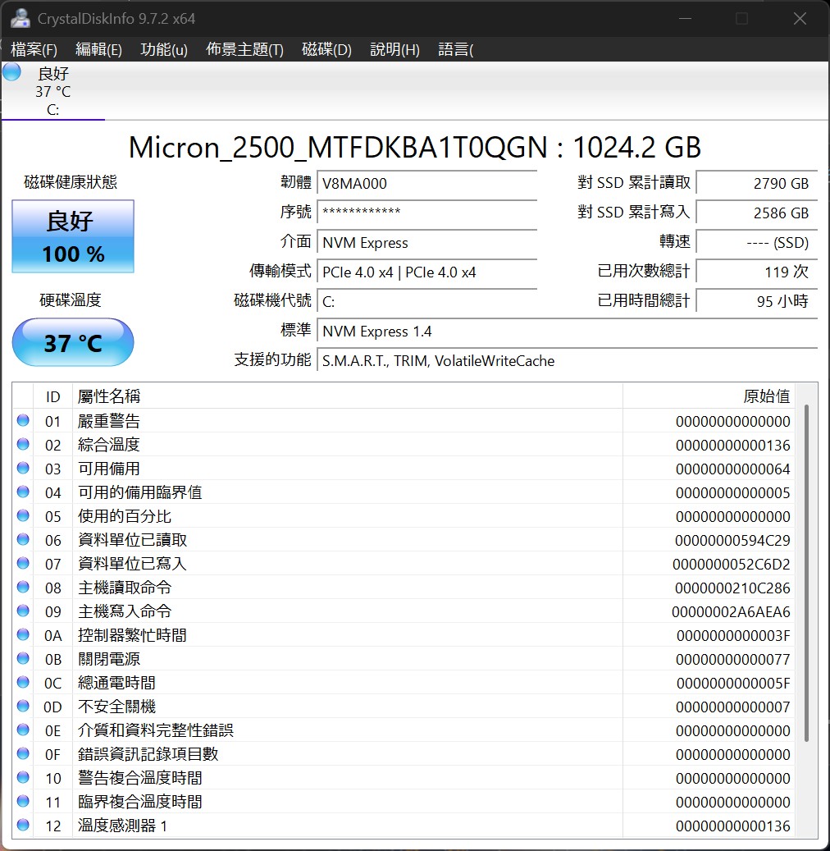The width and height of the screenshot is (830, 851).
Task: Click the status light next to 主機讀取命令
Action: 22,587
